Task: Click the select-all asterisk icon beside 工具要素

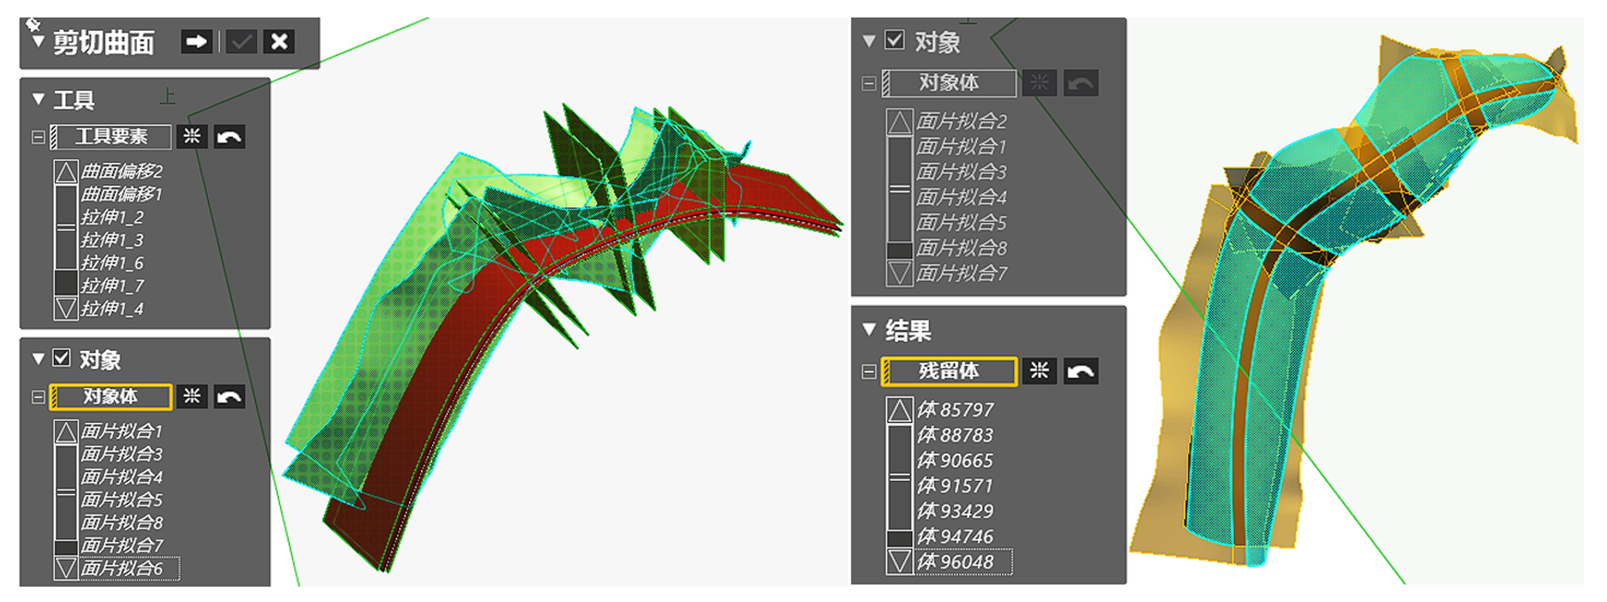Action: [x=191, y=136]
